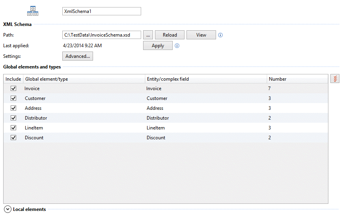Sort by Global element/type column header

[84, 79]
